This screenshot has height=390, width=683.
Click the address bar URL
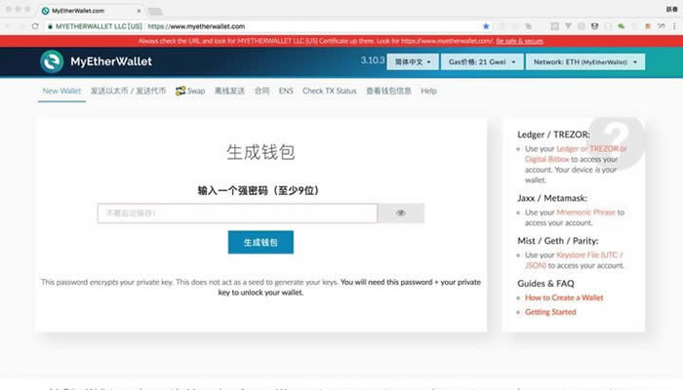click(196, 26)
